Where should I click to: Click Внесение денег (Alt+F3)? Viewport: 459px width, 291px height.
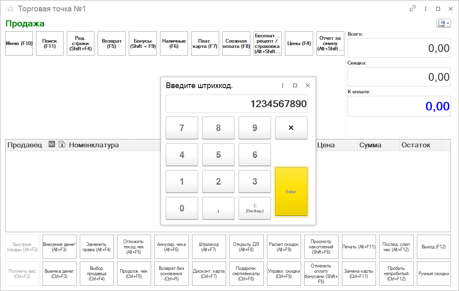tap(60, 247)
